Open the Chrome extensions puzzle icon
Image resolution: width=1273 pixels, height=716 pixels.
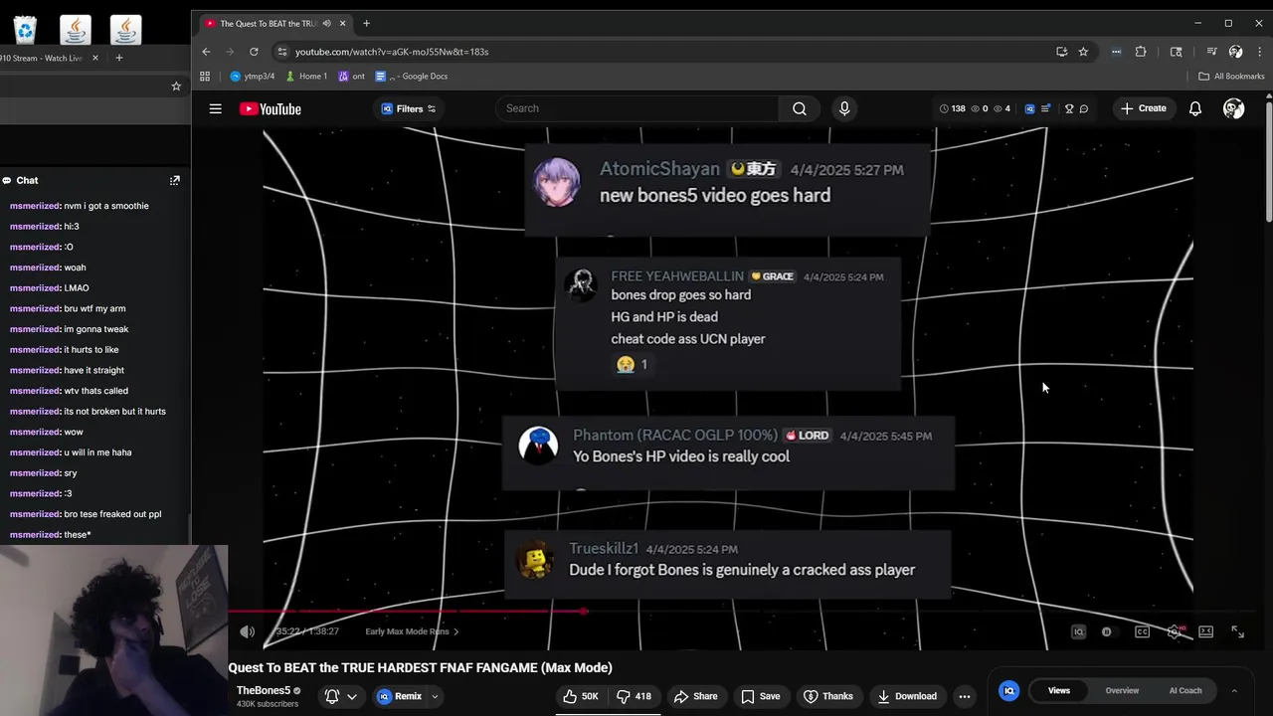[1141, 52]
